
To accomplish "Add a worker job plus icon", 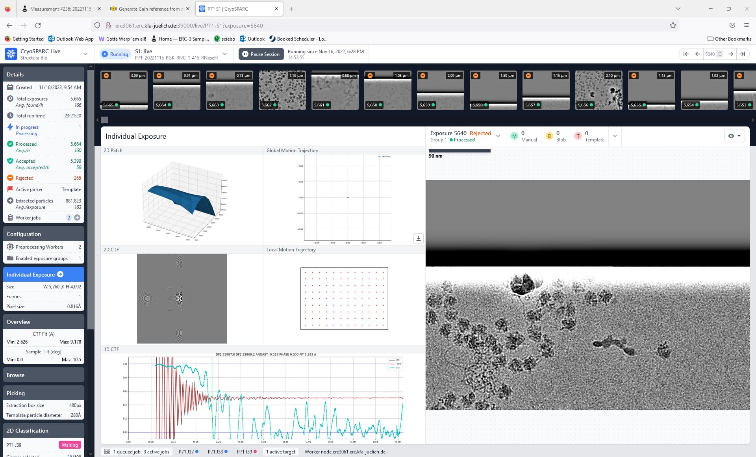I will 77,217.
